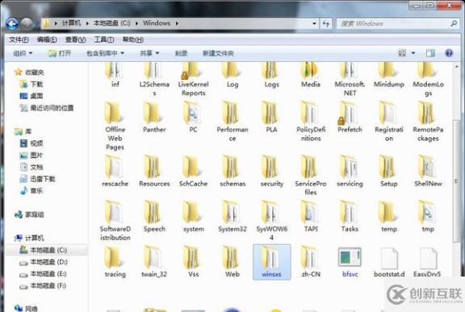This screenshot has height=312, width=465.
Task: Select 下载 in the favorites sidebar
Action: (x=31, y=84)
